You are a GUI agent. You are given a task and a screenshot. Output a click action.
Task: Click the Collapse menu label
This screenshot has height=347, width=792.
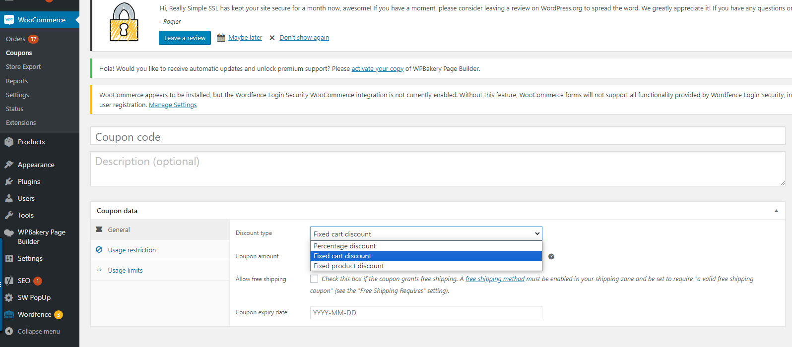coord(39,331)
